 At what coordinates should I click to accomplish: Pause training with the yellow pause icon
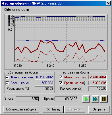(x=104, y=99)
